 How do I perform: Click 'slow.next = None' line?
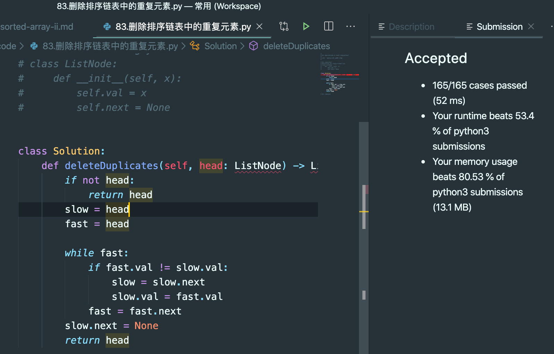111,326
